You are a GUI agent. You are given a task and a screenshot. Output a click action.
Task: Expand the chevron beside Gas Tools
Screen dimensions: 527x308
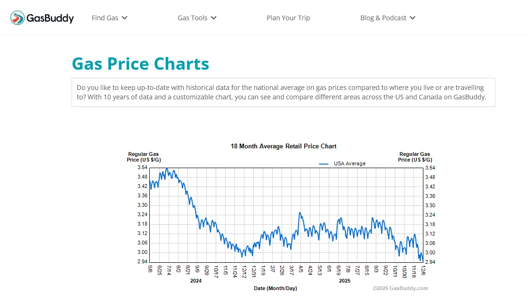point(213,18)
